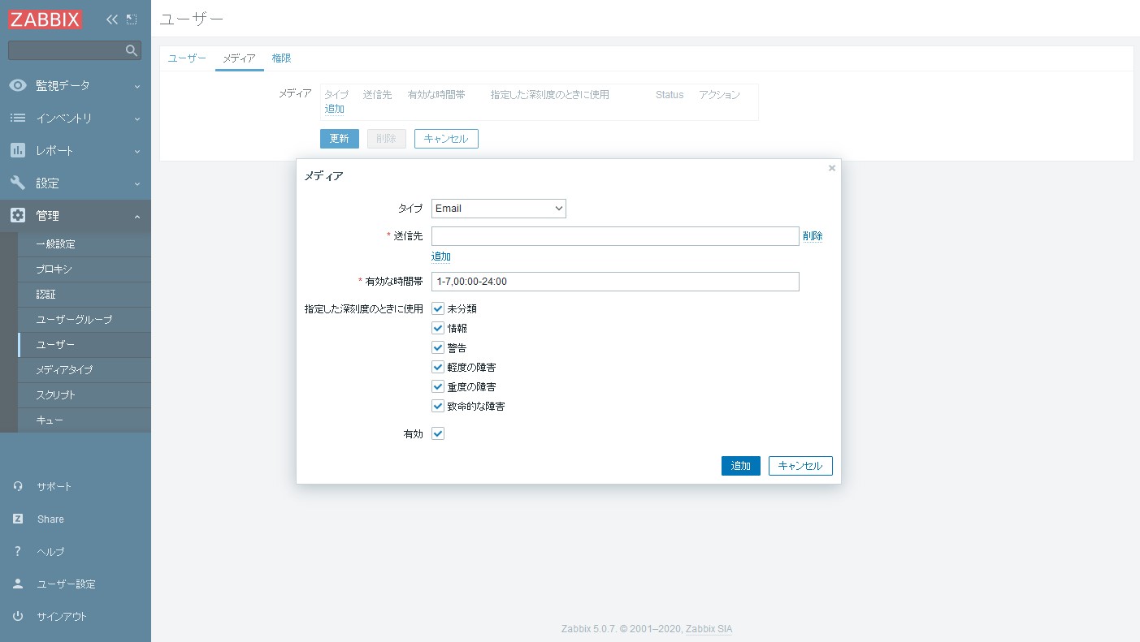This screenshot has width=1140, height=642.
Task: Click the 指定した深刻度のときに使用 table column header
Action: pos(550,95)
